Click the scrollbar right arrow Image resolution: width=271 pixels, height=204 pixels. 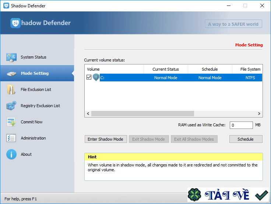pos(259,114)
